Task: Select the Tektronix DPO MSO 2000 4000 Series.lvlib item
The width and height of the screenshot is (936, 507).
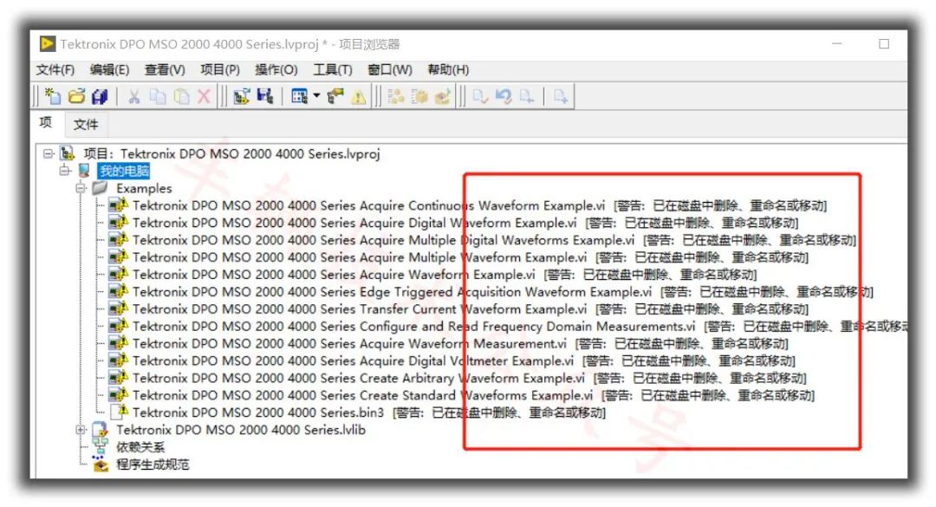Action: point(241,430)
